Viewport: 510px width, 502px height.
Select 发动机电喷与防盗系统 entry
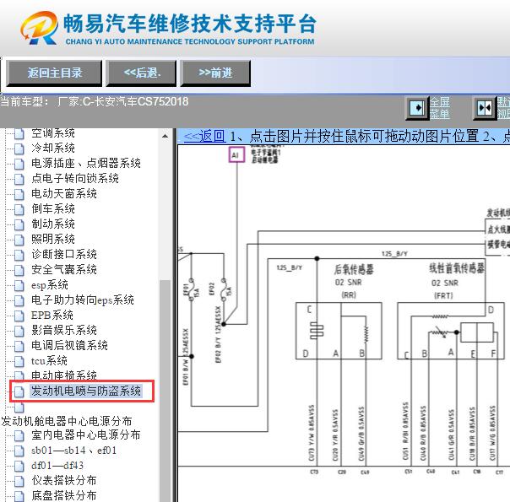86,391
